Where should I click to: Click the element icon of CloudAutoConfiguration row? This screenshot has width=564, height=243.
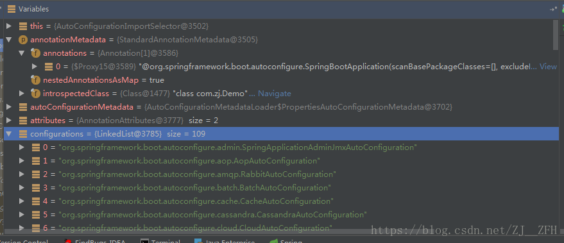click(35, 228)
